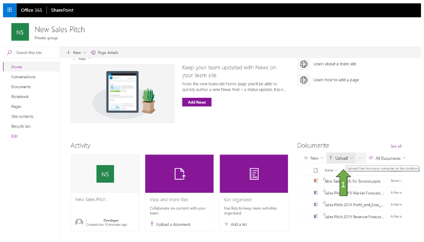Click the PowerPoint icon of New Sales Pitch for Services
This screenshot has height=242, width=424.
(x=316, y=181)
